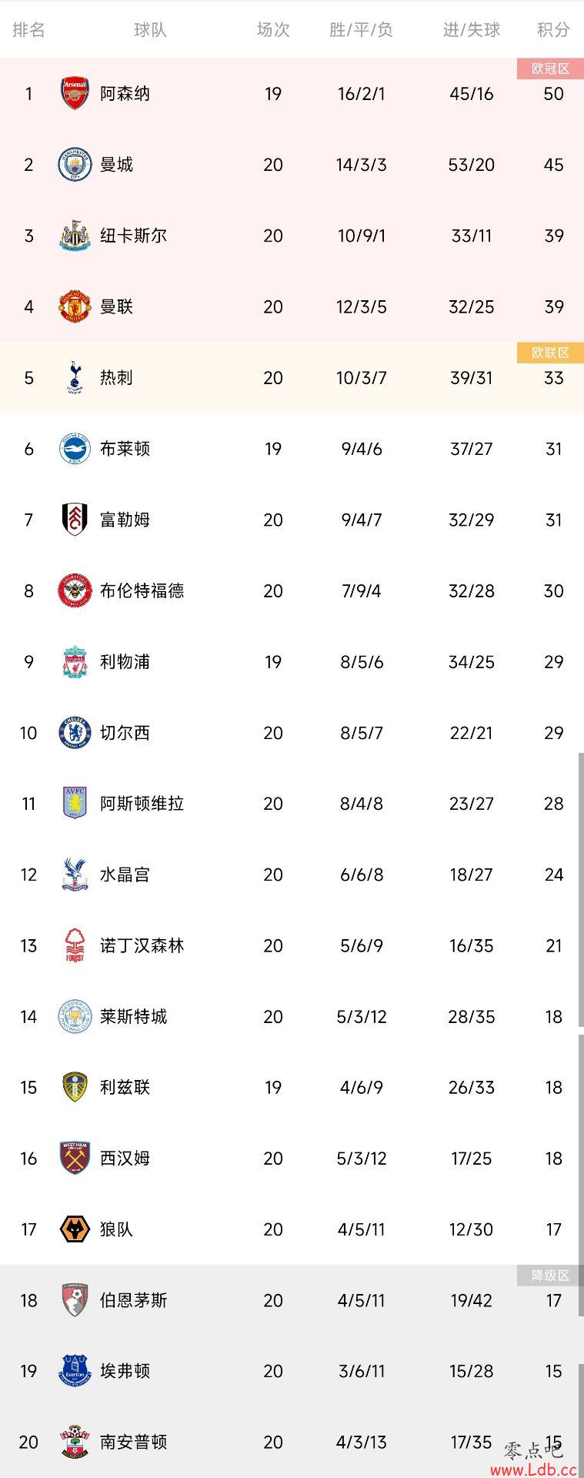Open the Wolves wolf-head logo
The image size is (584, 1478).
(75, 1229)
